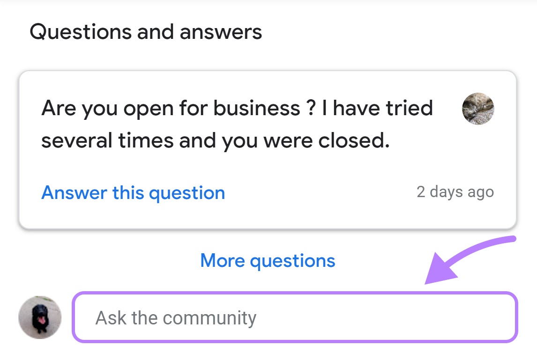Image resolution: width=537 pixels, height=360 pixels.
Task: Click the "Questions and answers" heading
Action: [146, 32]
